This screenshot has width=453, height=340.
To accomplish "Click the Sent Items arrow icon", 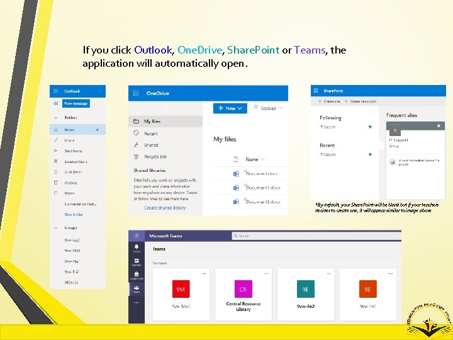I will pyautogui.click(x=56, y=150).
